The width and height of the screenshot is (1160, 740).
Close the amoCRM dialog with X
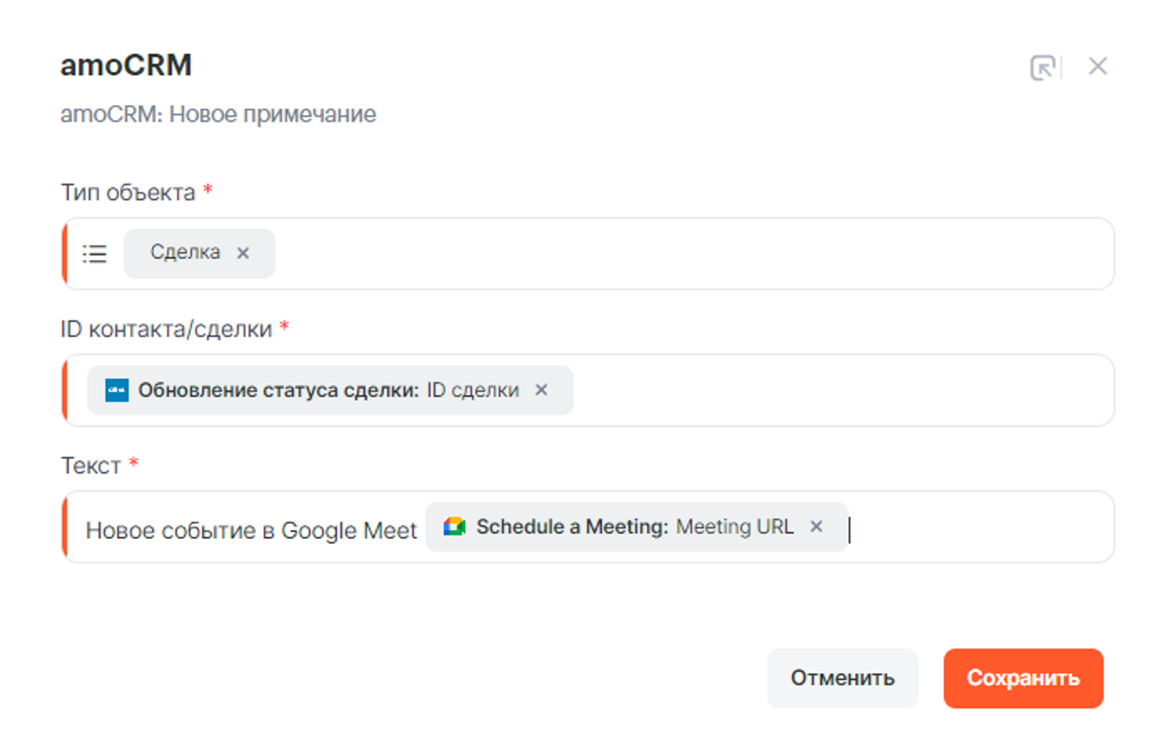point(1097,67)
